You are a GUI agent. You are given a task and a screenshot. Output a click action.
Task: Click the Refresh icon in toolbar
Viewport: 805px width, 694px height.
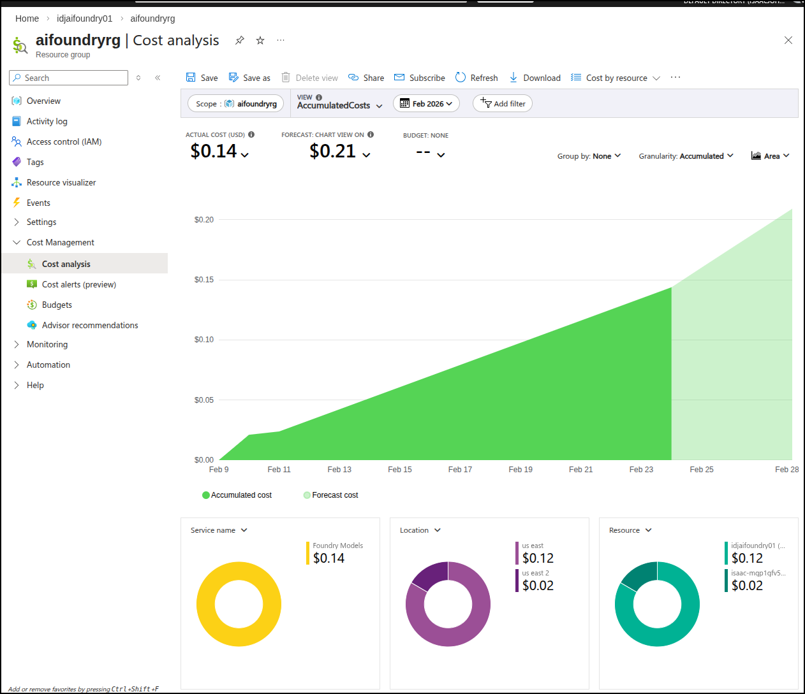[x=461, y=78]
